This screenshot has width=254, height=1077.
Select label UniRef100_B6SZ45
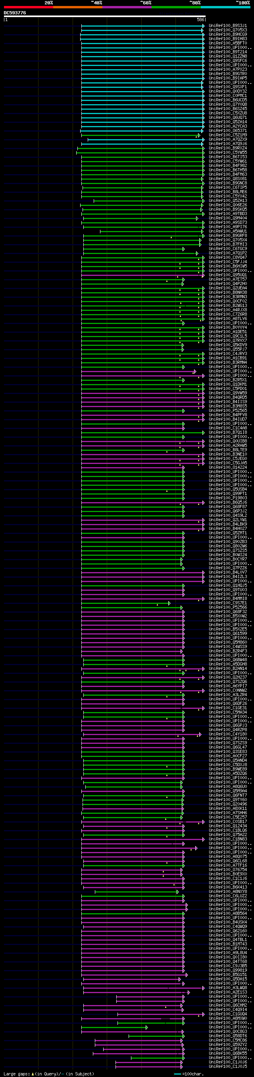228,109
